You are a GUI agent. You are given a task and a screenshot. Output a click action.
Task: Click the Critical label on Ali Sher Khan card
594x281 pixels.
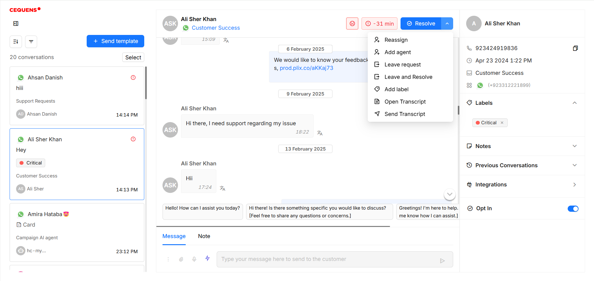click(x=31, y=163)
